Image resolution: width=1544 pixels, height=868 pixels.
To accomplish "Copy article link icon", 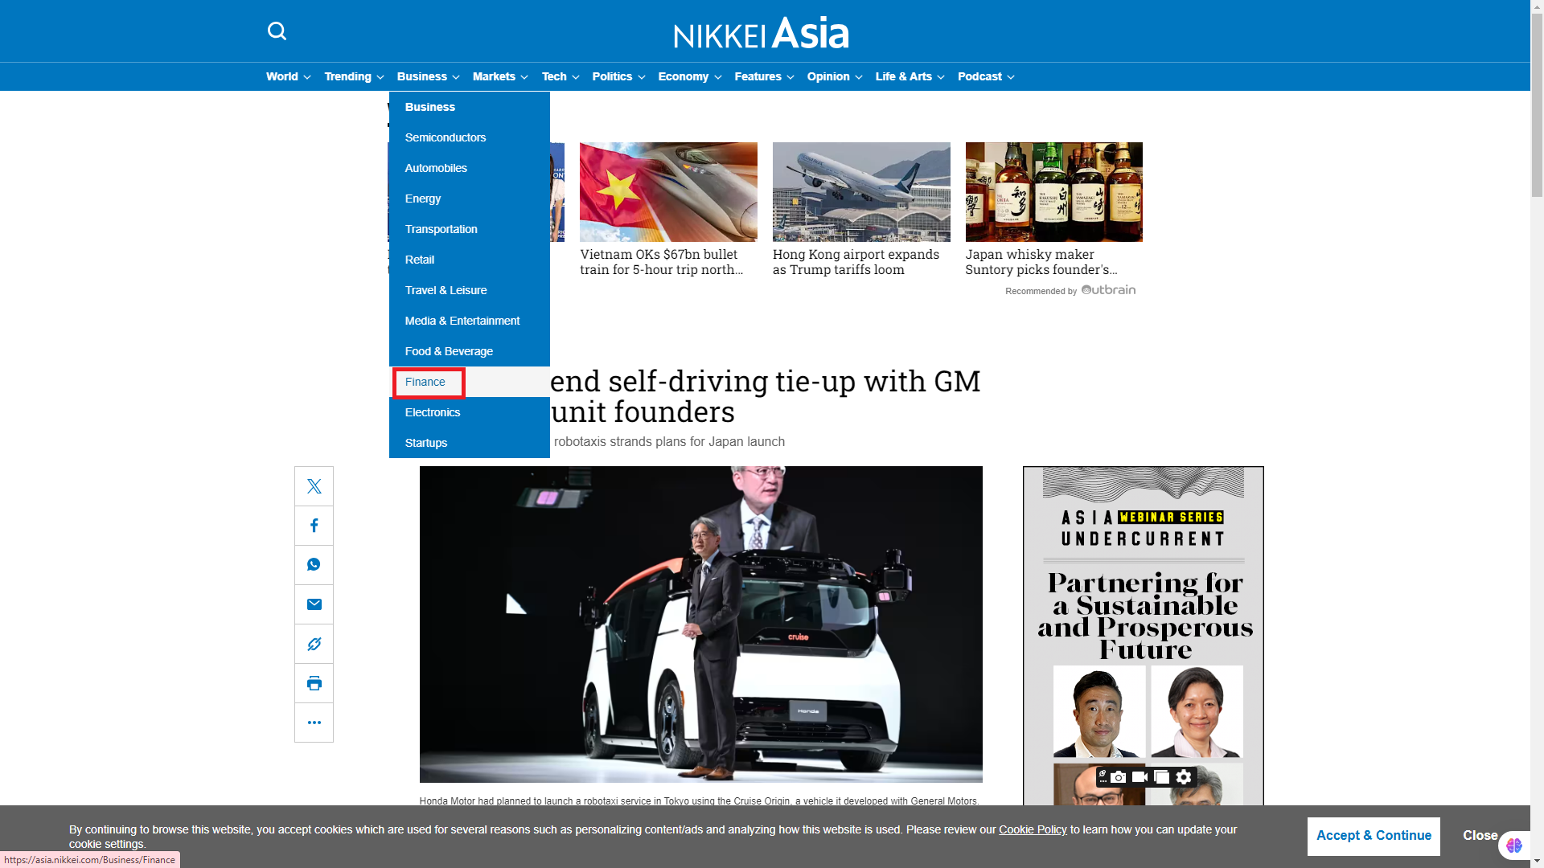I will [314, 644].
